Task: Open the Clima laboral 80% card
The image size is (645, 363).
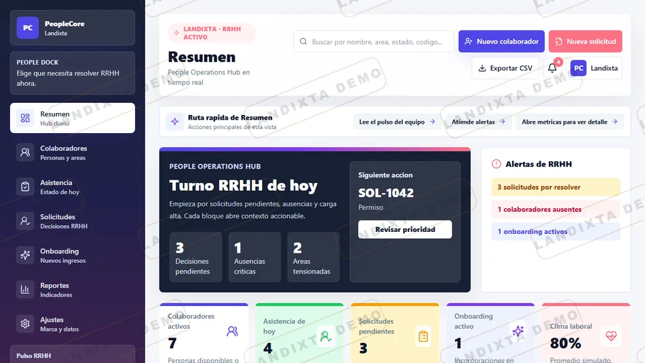Action: coord(586,333)
